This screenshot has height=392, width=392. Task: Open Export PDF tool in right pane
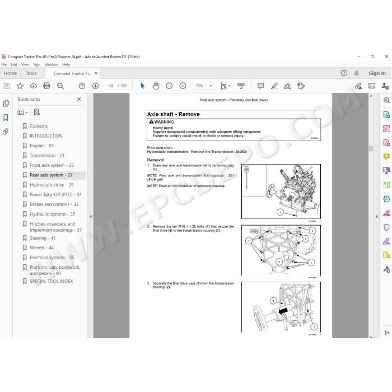(386, 115)
